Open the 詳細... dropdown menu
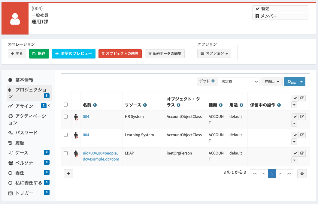The width and height of the screenshot is (318, 204). coord(272,81)
